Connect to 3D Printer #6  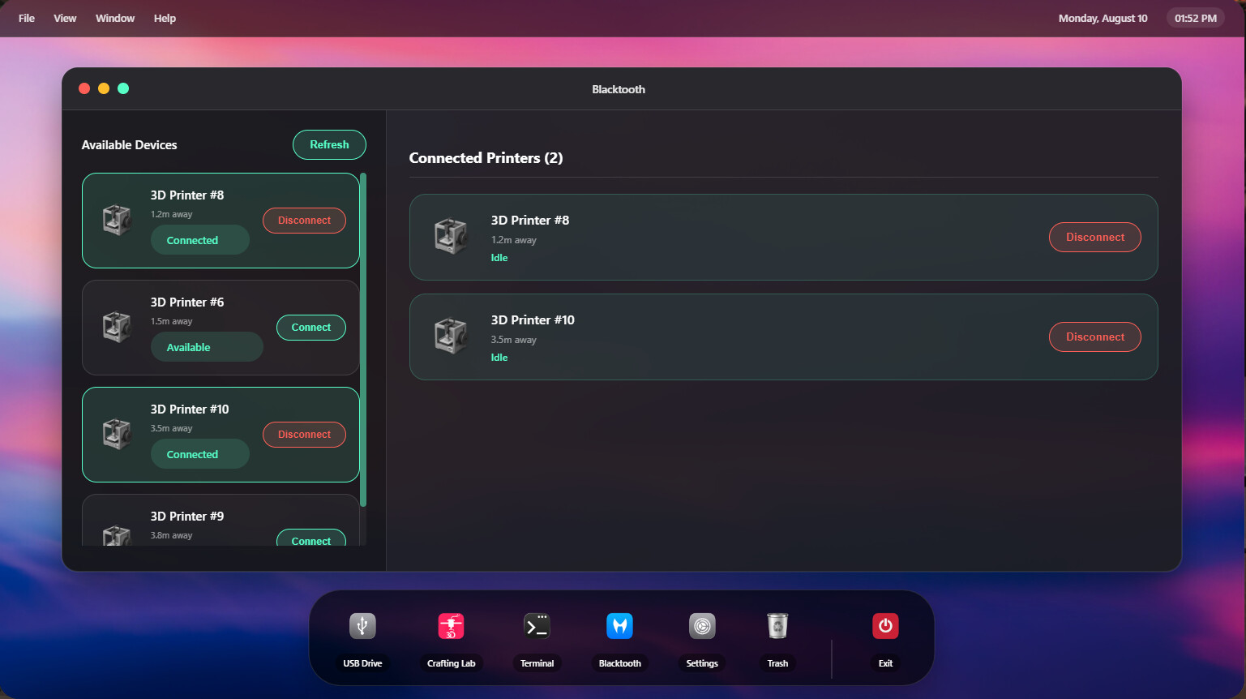point(311,328)
